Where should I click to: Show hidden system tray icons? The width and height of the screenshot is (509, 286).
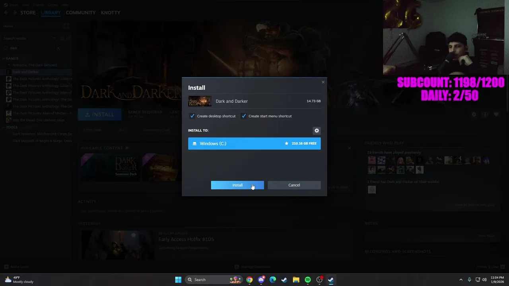pyautogui.click(x=461, y=280)
